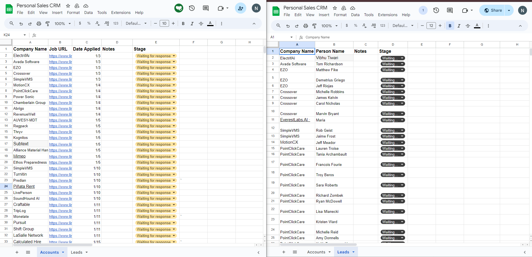This screenshot has height=257, width=532.
Task: Click the Share button
Action: 492,11
